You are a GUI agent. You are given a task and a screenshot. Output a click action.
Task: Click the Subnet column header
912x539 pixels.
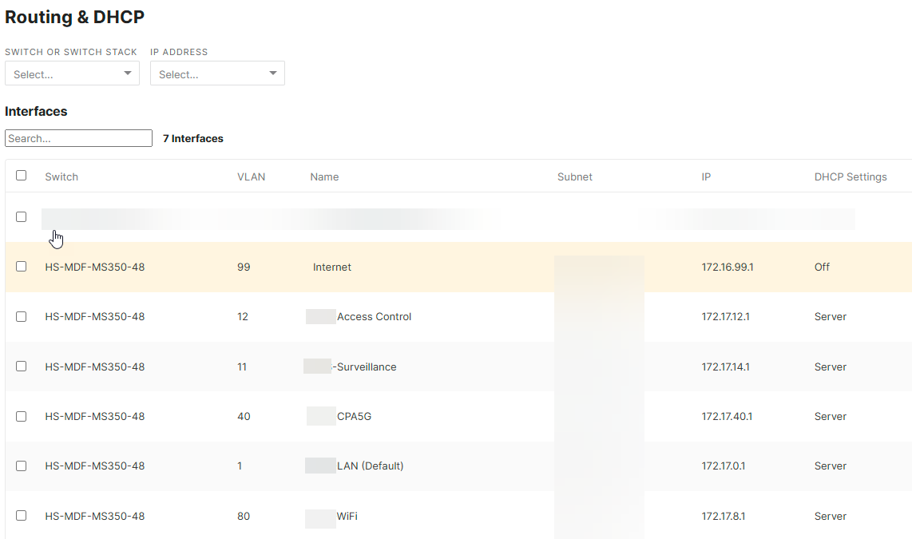[575, 176]
